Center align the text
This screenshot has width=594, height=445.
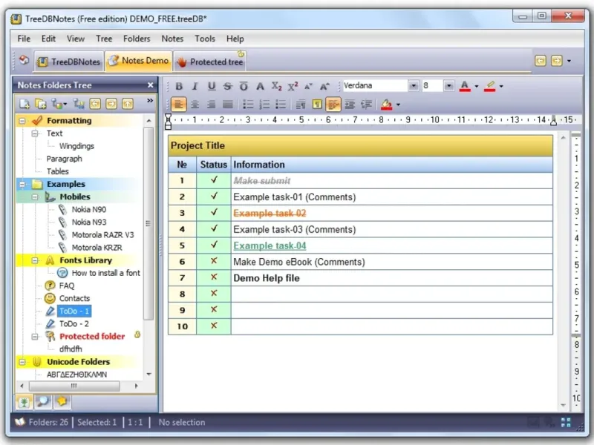[x=195, y=105]
